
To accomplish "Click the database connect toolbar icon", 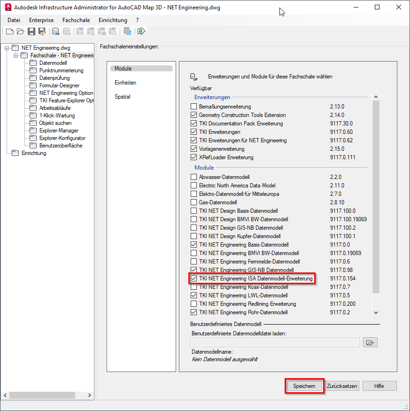I will click(x=55, y=31).
